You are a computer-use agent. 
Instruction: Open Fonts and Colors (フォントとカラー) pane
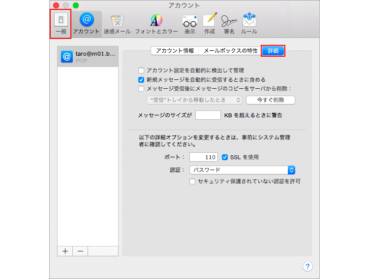click(x=156, y=24)
